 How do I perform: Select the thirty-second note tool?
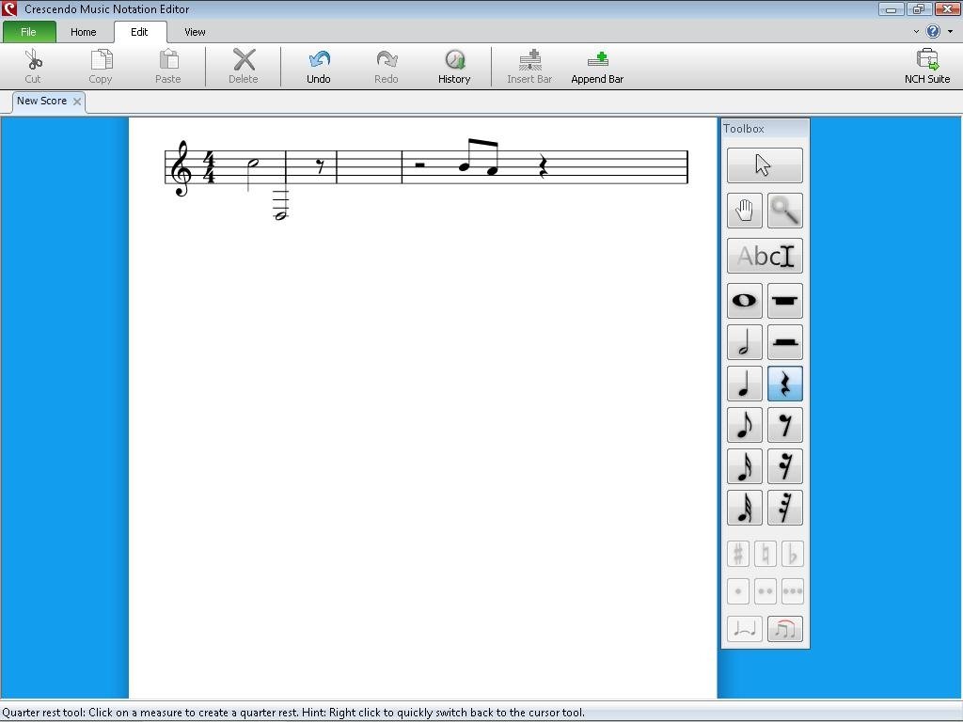pos(745,508)
